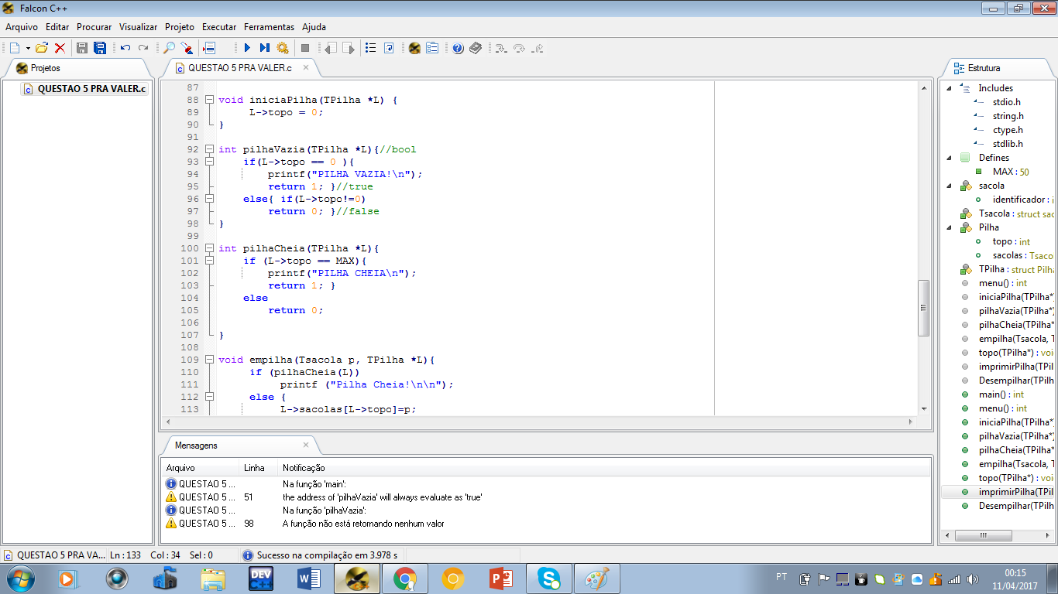Viewport: 1058px width, 594px height.
Task: Click the red X close-file toolbar icon
Action: [60, 48]
